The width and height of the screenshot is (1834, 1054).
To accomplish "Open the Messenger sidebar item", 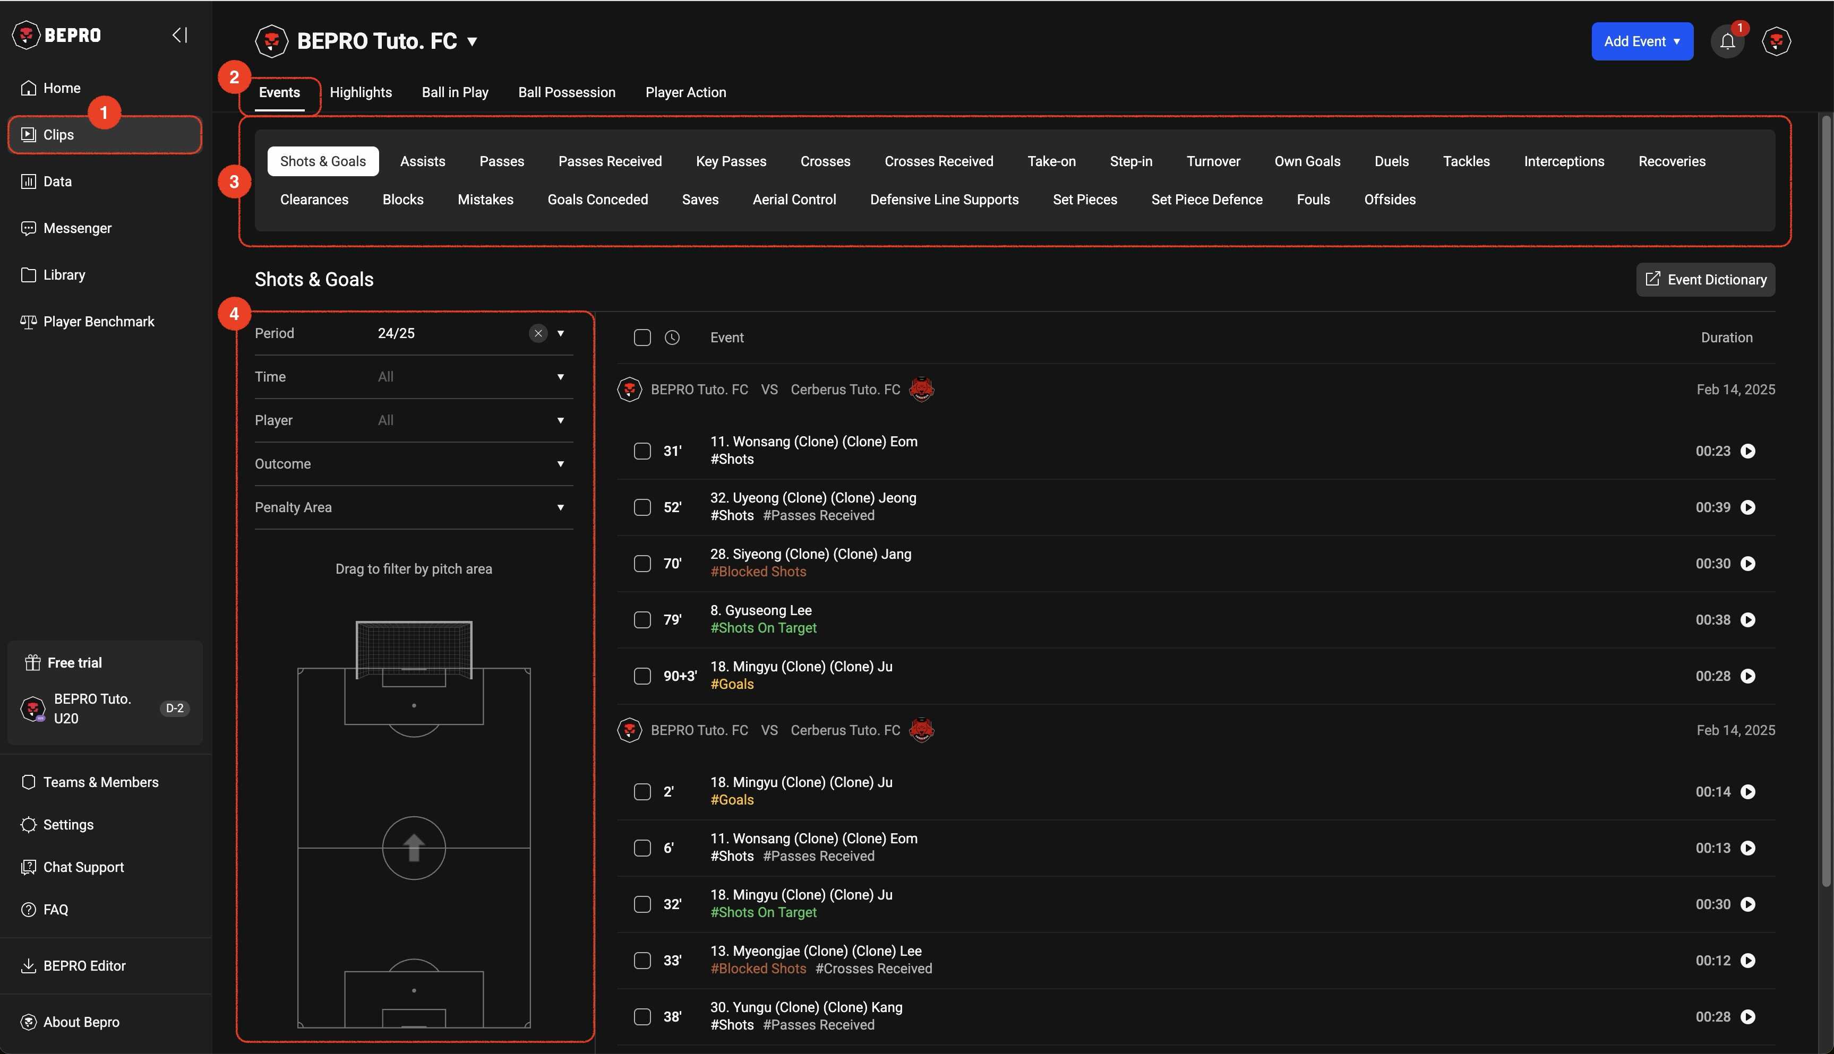I will click(77, 228).
